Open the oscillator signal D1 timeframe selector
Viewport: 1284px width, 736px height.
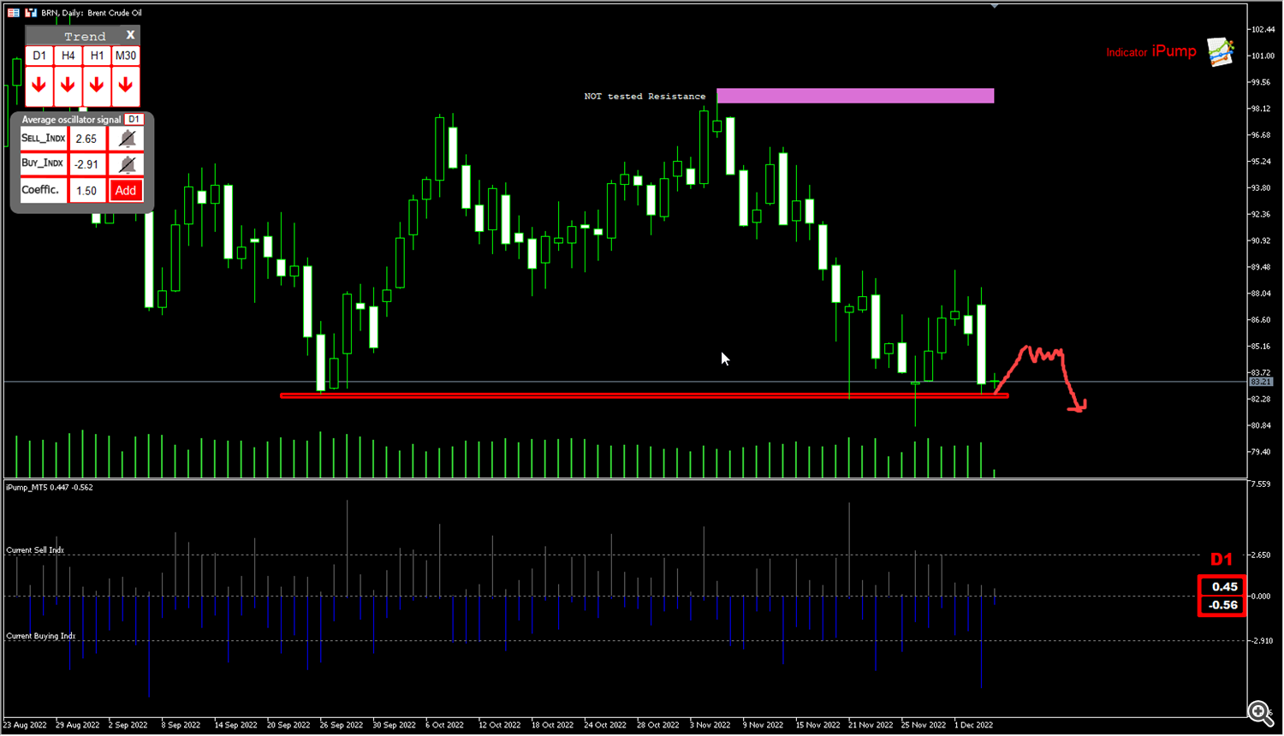[134, 120]
